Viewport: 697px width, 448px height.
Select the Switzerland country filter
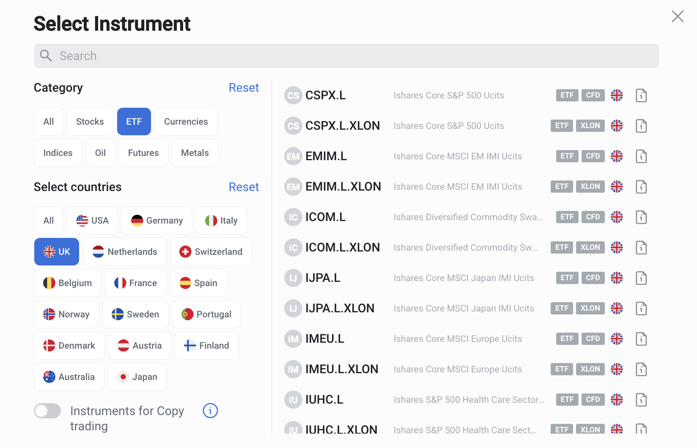click(x=211, y=252)
